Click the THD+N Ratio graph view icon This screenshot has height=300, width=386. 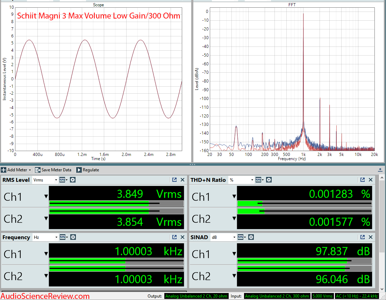coord(259,180)
